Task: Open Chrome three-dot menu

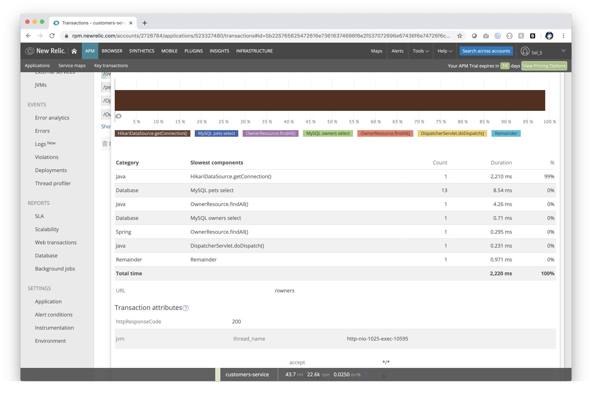Action: pos(563,36)
